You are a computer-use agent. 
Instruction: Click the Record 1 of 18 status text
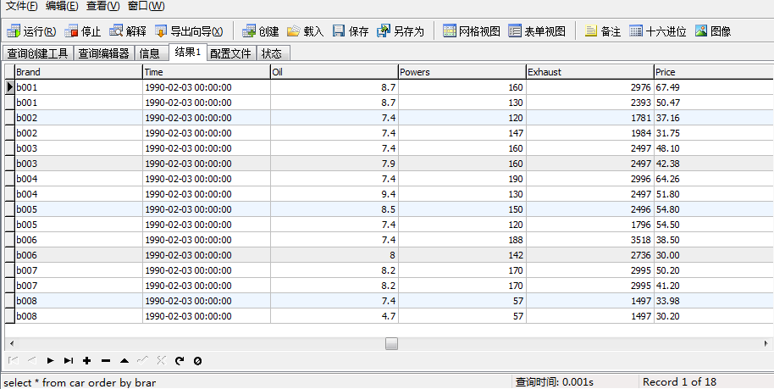(x=679, y=382)
